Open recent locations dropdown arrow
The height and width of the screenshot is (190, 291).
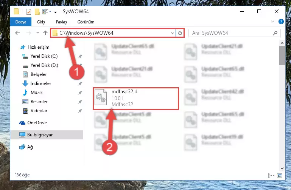pyautogui.click(x=37, y=33)
